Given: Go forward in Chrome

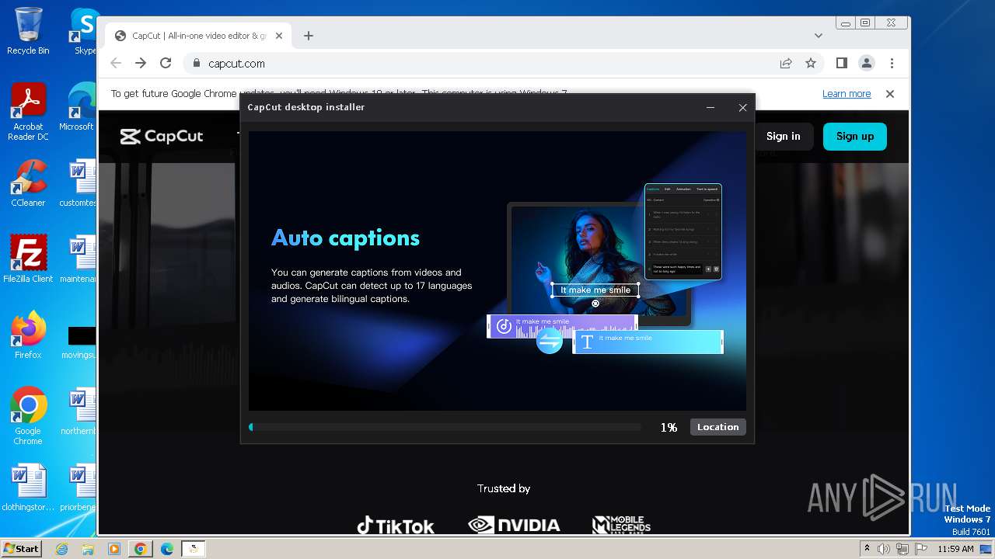Looking at the screenshot, I should 141,64.
